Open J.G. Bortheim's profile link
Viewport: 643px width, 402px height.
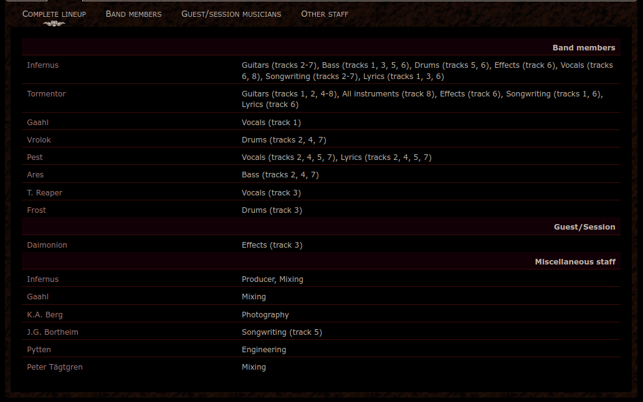click(52, 332)
